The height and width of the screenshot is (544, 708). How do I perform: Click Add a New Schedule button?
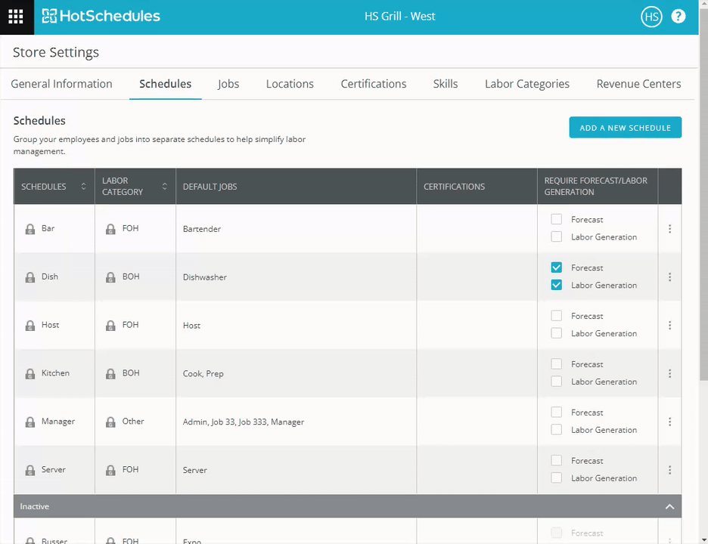pos(625,128)
